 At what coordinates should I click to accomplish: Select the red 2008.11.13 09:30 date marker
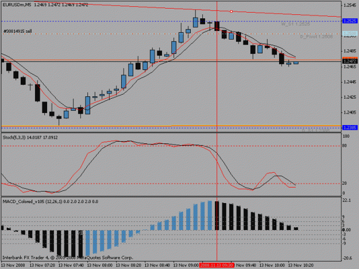tap(217, 266)
